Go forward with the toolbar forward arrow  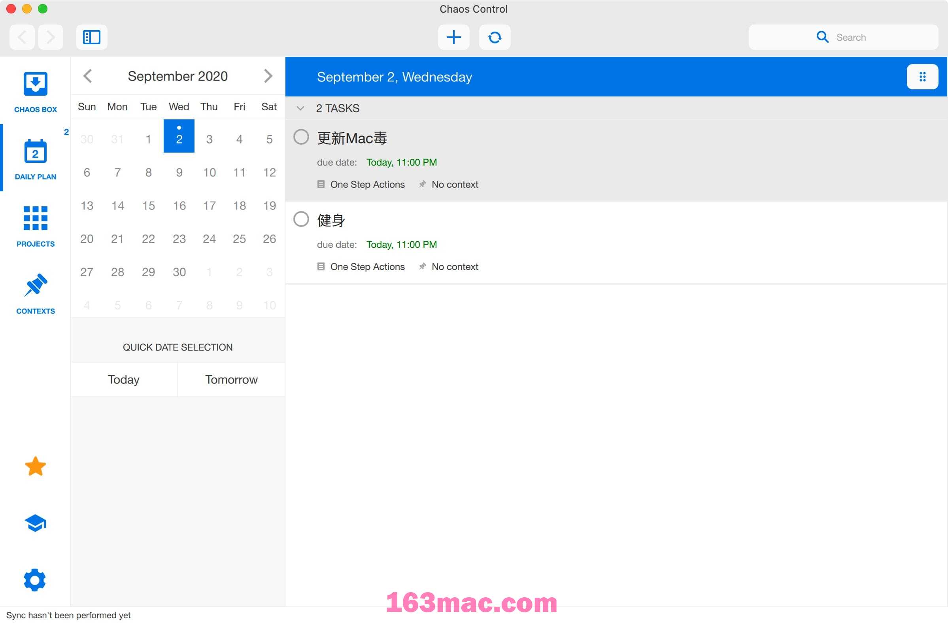click(x=51, y=37)
